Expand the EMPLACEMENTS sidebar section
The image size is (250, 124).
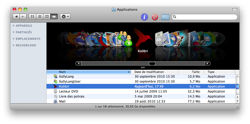pos(14,39)
